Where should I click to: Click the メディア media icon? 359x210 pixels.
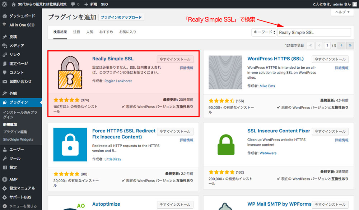(5, 46)
